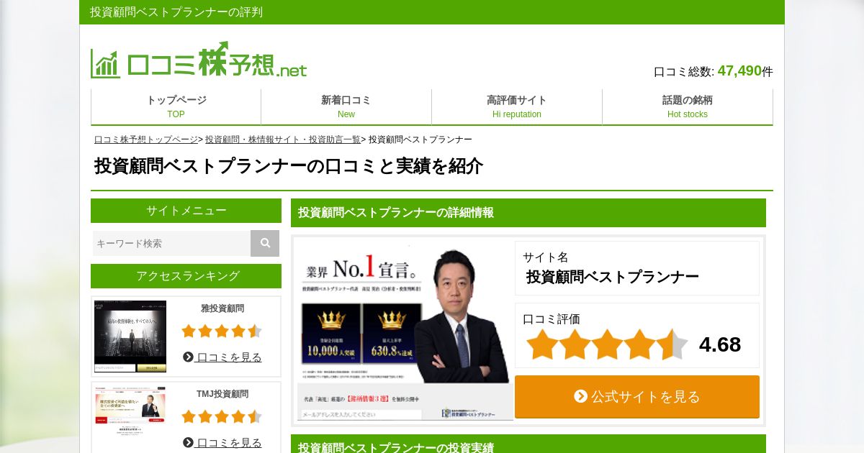864x453 pixels.
Task: Click the orange 公式サイトを見る button
Action: click(x=637, y=396)
